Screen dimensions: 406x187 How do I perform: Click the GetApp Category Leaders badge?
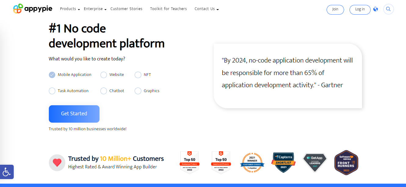click(315, 163)
